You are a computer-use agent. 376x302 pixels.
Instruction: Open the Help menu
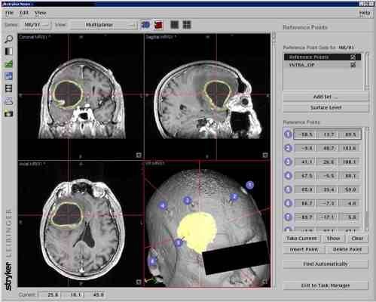click(365, 13)
